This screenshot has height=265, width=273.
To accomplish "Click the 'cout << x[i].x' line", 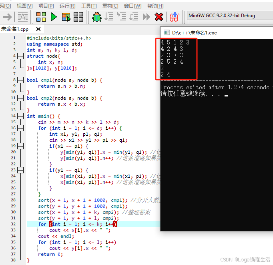I will coord(80,230).
